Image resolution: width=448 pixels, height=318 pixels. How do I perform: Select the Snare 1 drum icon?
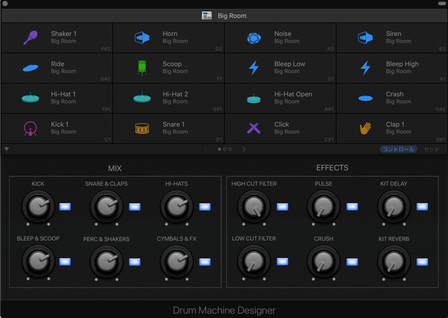click(142, 128)
